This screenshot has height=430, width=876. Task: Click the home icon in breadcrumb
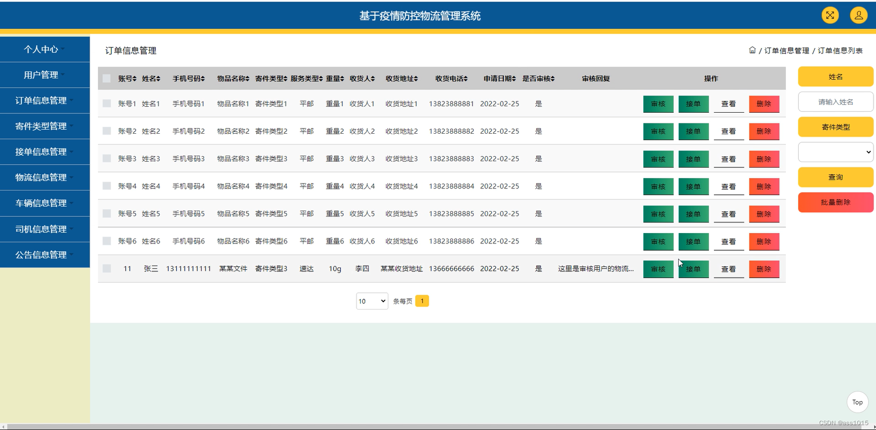pyautogui.click(x=752, y=50)
